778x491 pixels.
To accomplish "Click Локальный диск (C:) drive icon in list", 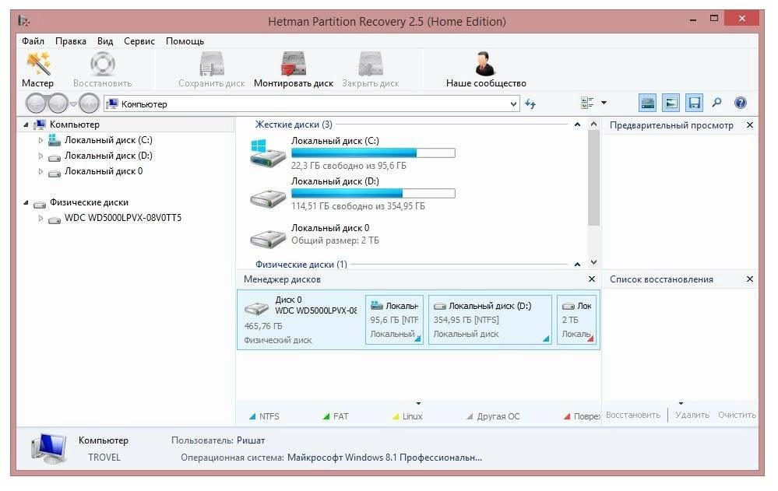I will point(268,153).
